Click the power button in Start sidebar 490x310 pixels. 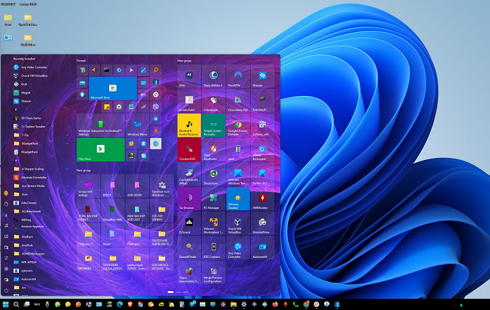(x=6, y=290)
